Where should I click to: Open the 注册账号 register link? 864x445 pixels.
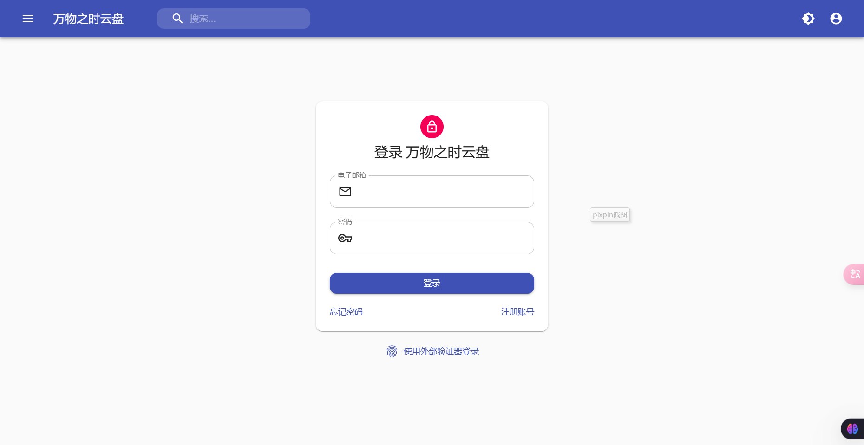517,312
